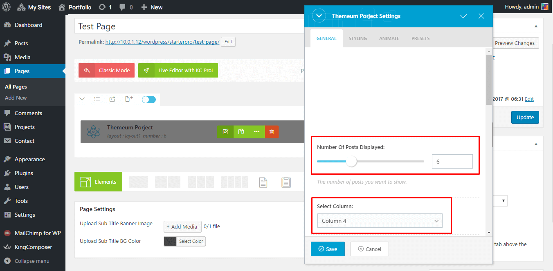Confirm settings with the checkmark icon

click(463, 16)
